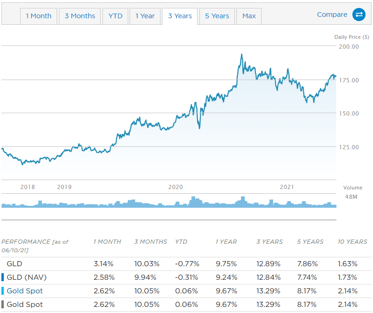Open the blue Gold Spot link
Screen dimensions: 373x313
[x=25, y=291]
